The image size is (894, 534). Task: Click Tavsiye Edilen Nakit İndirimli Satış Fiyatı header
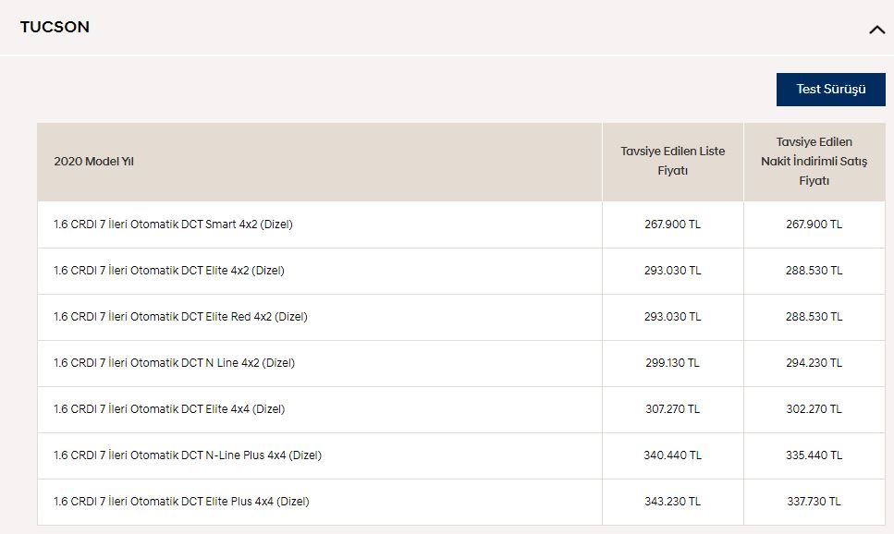pyautogui.click(x=814, y=162)
